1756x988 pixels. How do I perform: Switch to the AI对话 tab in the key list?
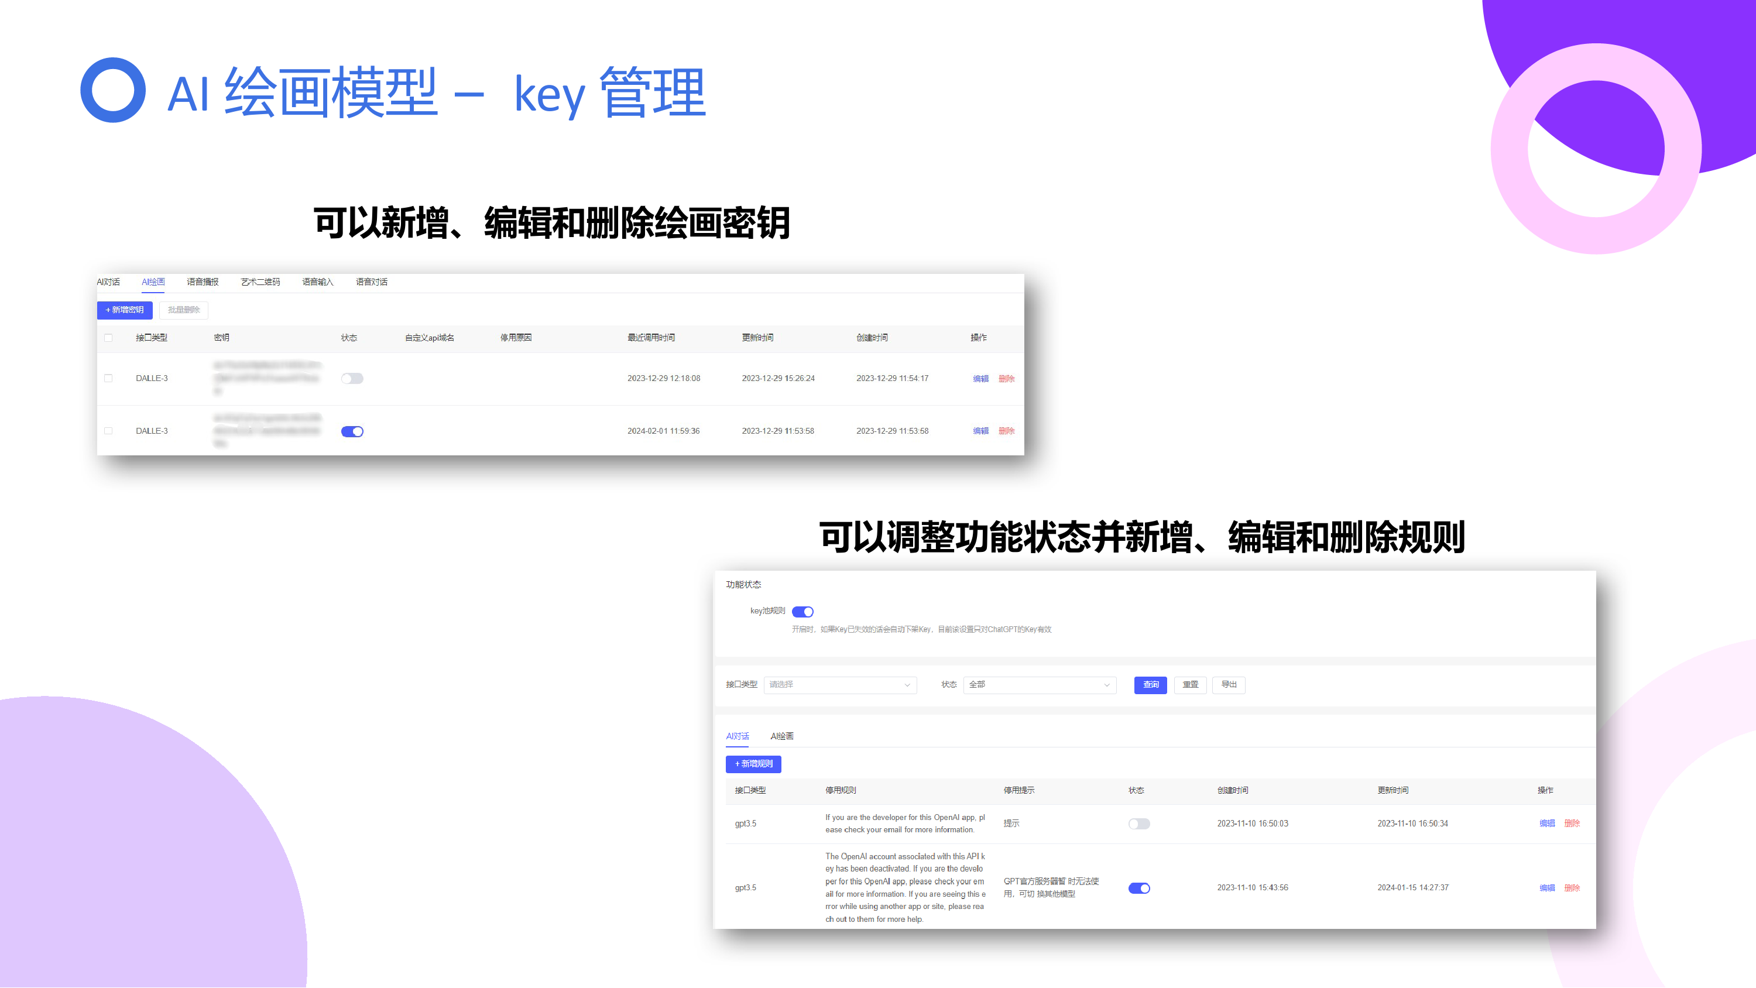tap(108, 282)
